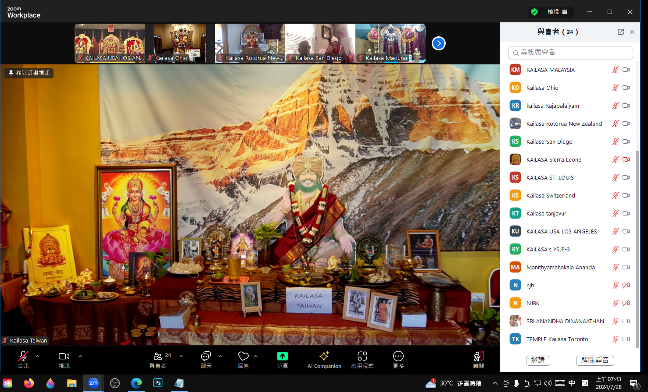Viewport: 648px width, 392px height.
Task: Click the Leave meeting icon
Action: pyautogui.click(x=479, y=356)
